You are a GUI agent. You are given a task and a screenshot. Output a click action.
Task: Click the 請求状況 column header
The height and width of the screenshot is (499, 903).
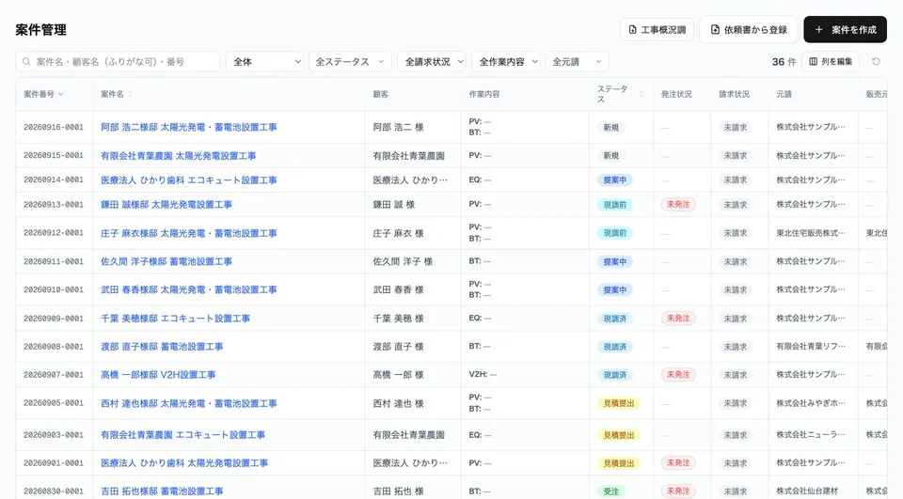[x=734, y=94]
